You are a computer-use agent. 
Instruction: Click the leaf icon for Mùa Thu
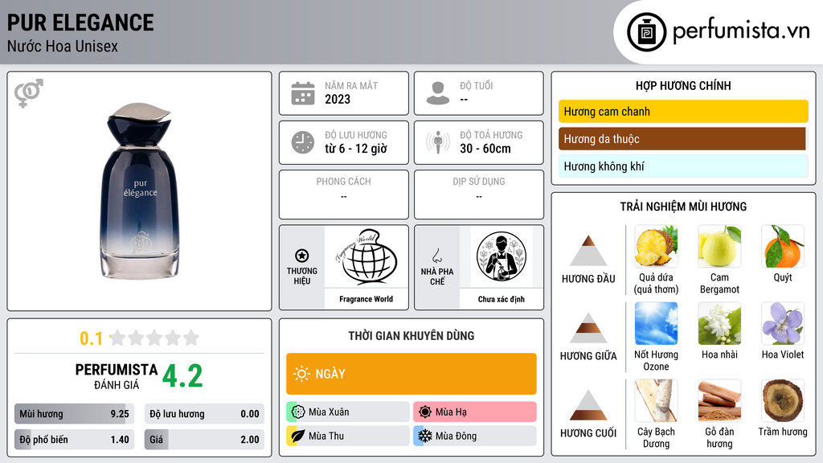(x=298, y=436)
